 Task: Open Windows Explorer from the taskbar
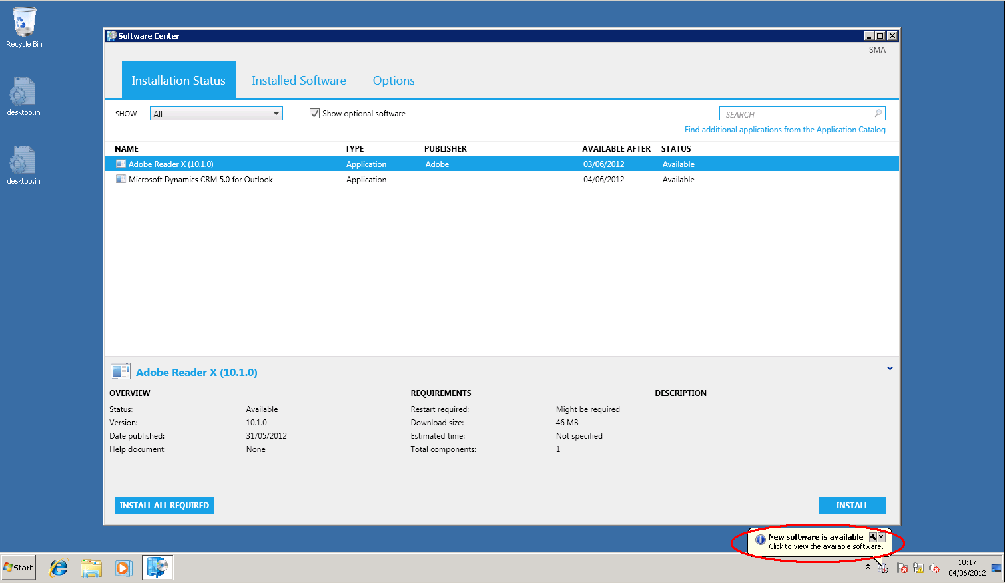pos(91,568)
